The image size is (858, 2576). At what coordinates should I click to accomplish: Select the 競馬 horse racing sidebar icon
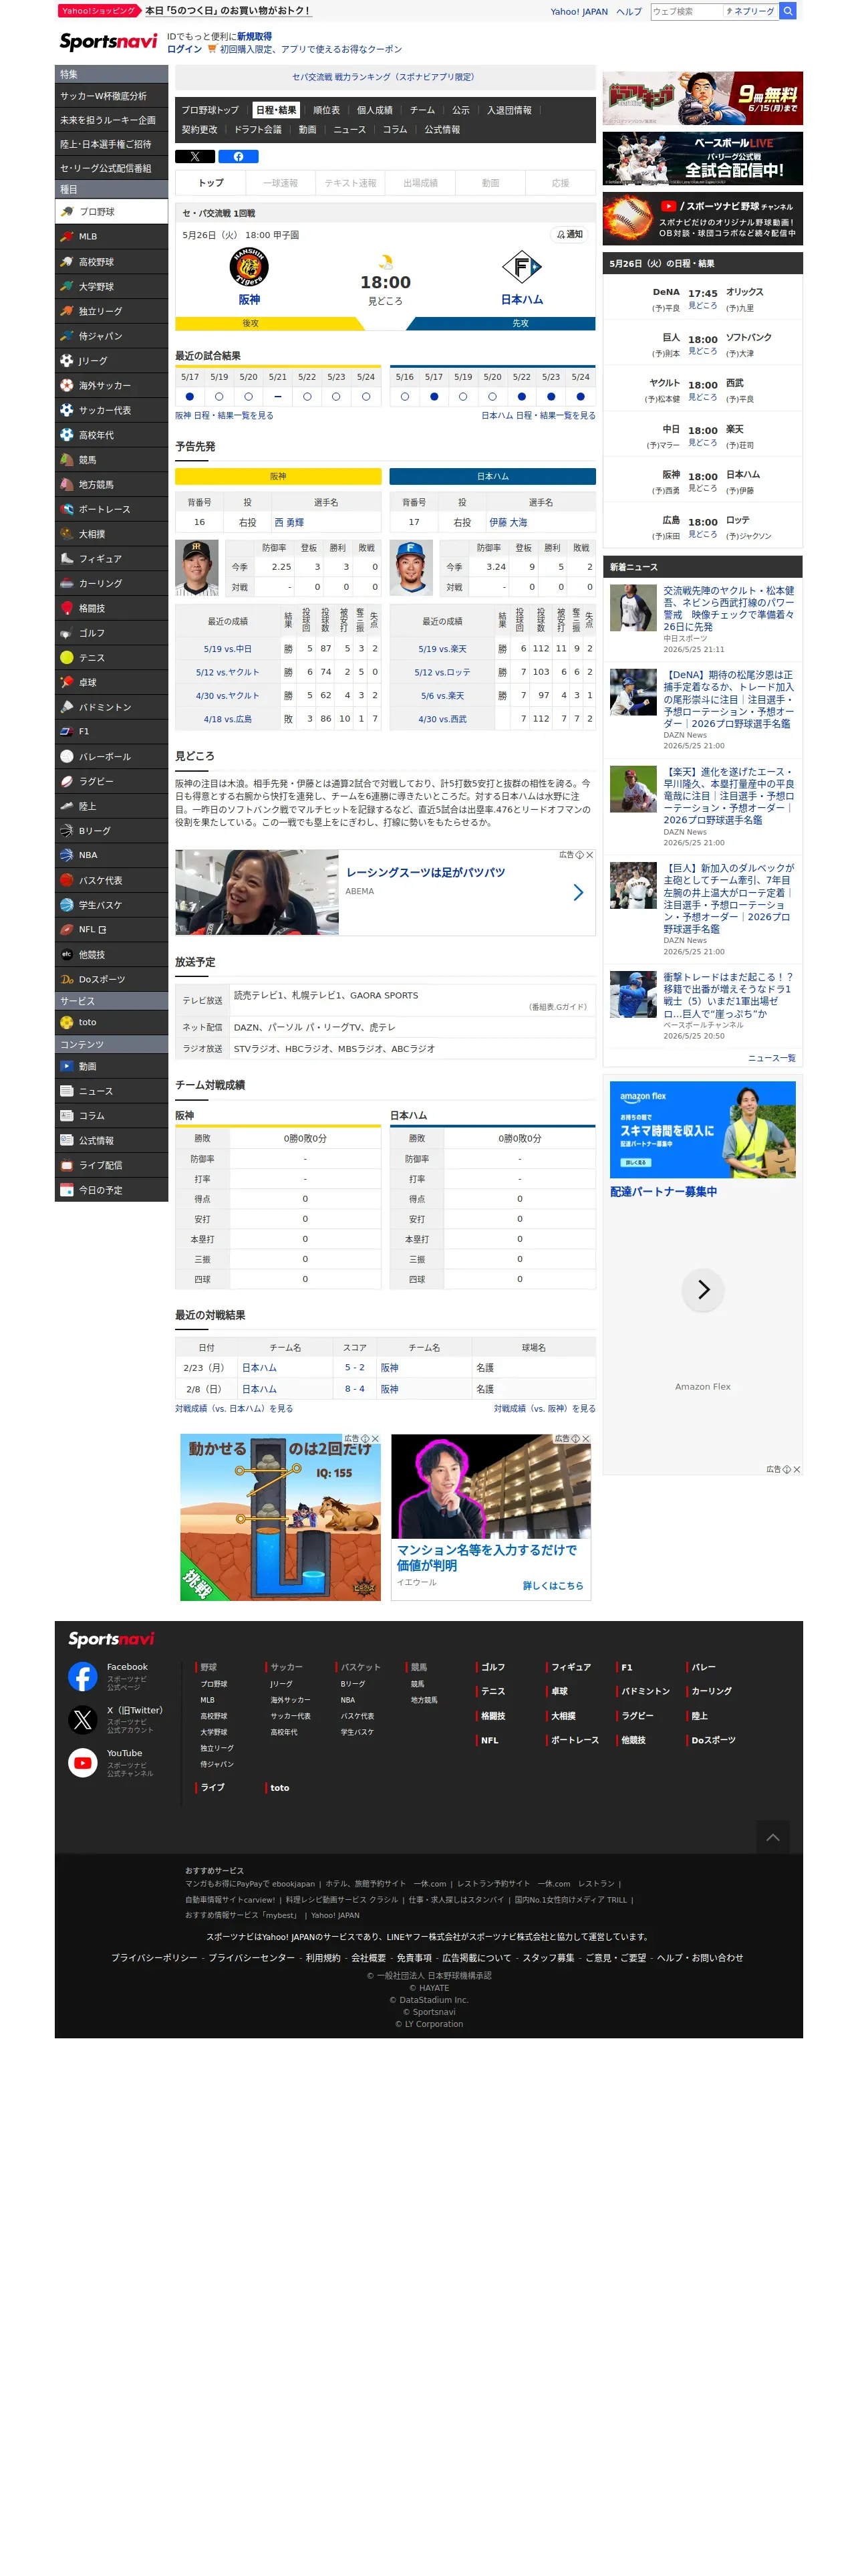click(67, 460)
